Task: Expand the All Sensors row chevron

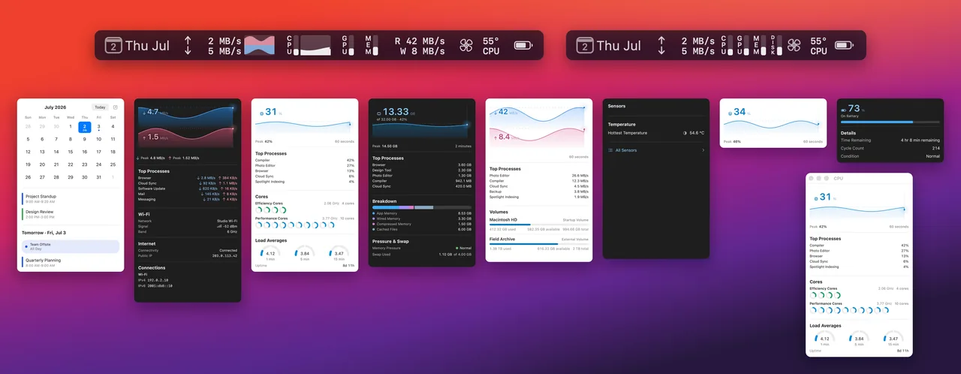Action: (703, 150)
